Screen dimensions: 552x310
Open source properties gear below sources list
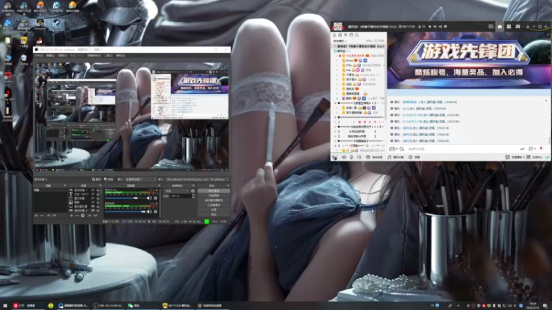(83, 215)
